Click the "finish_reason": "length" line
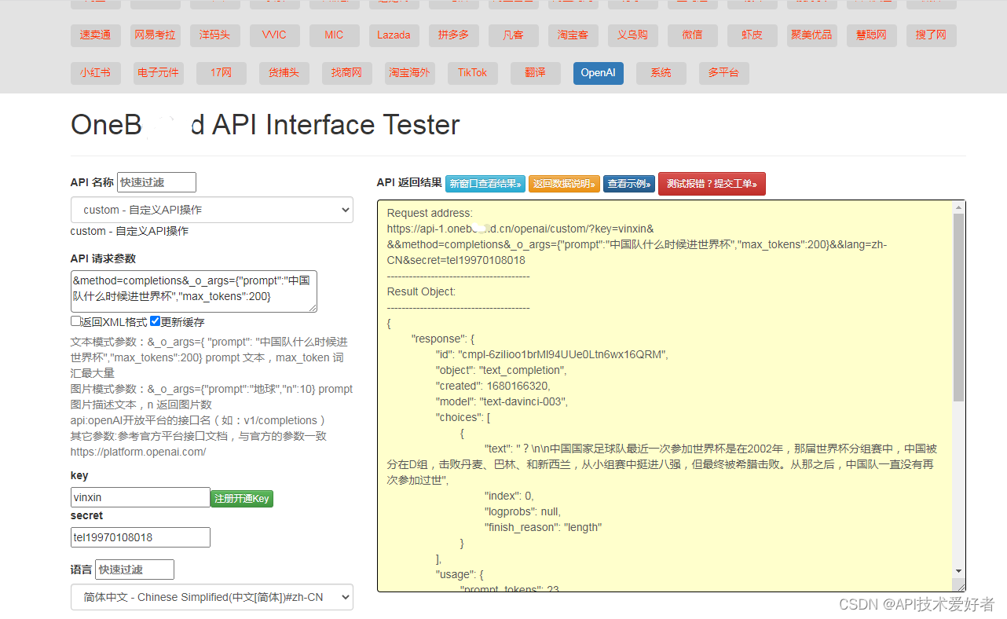 pos(544,527)
